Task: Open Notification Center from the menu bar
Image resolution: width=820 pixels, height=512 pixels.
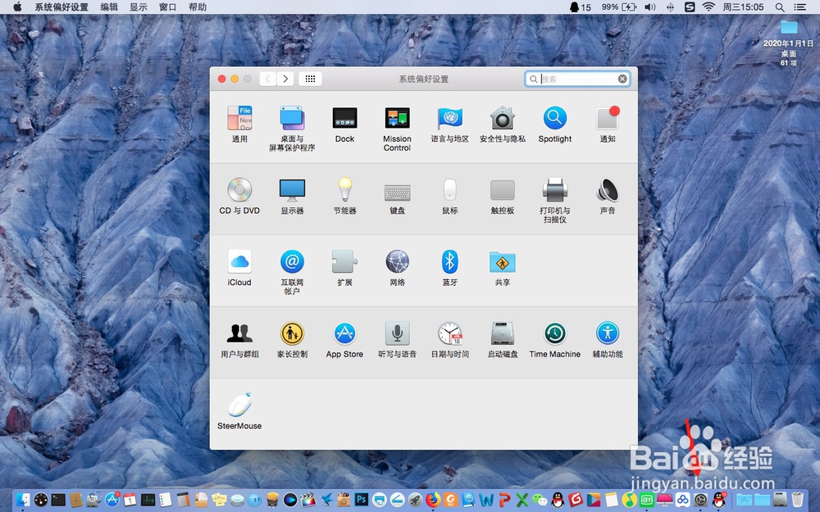Action: [799, 7]
